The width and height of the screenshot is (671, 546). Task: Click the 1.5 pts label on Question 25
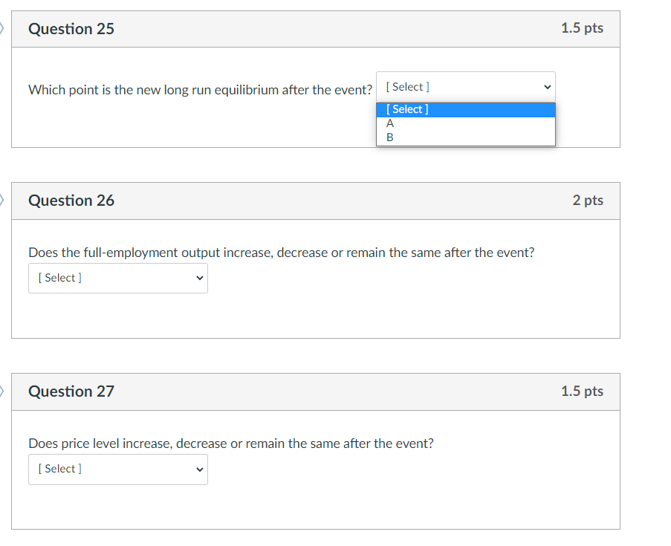pyautogui.click(x=583, y=28)
